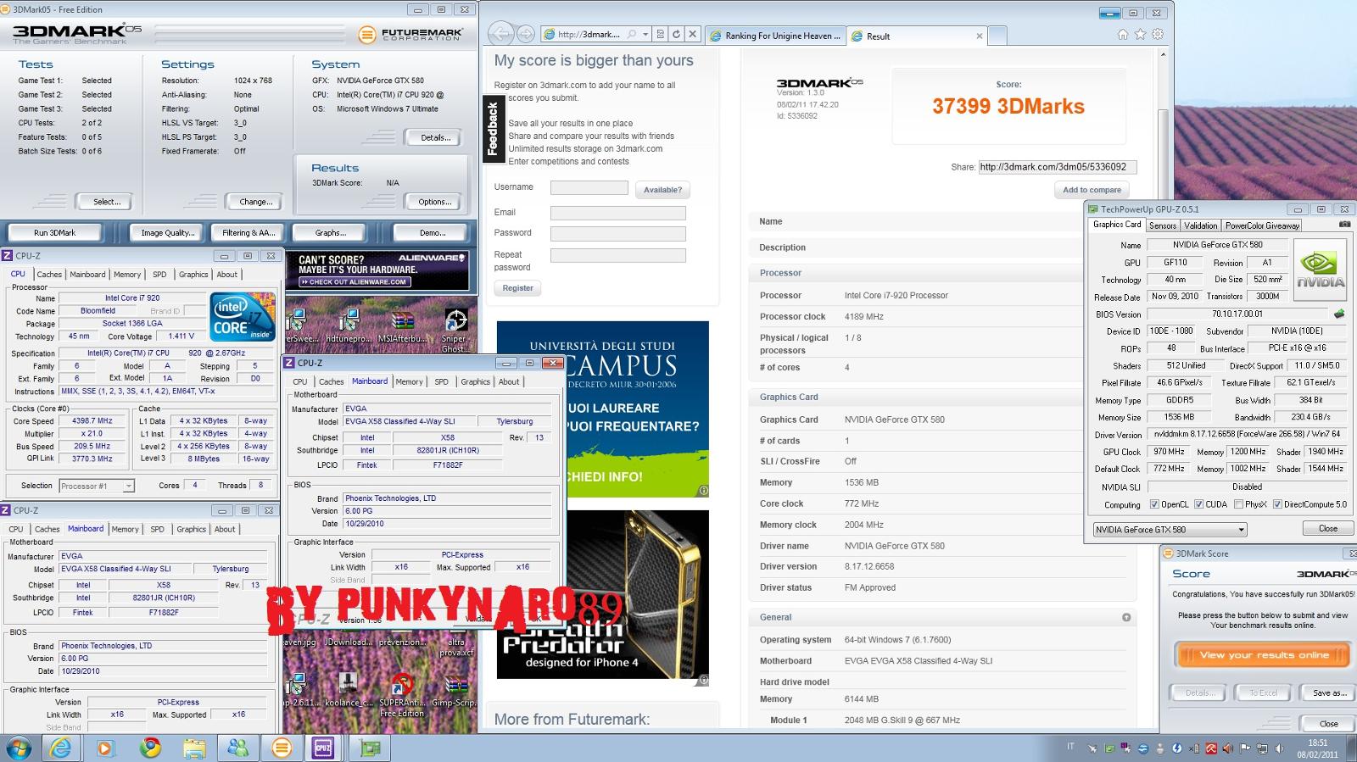Open Windows Explorer folder on taskbar
Screen dimensions: 1357x762
click(x=194, y=748)
